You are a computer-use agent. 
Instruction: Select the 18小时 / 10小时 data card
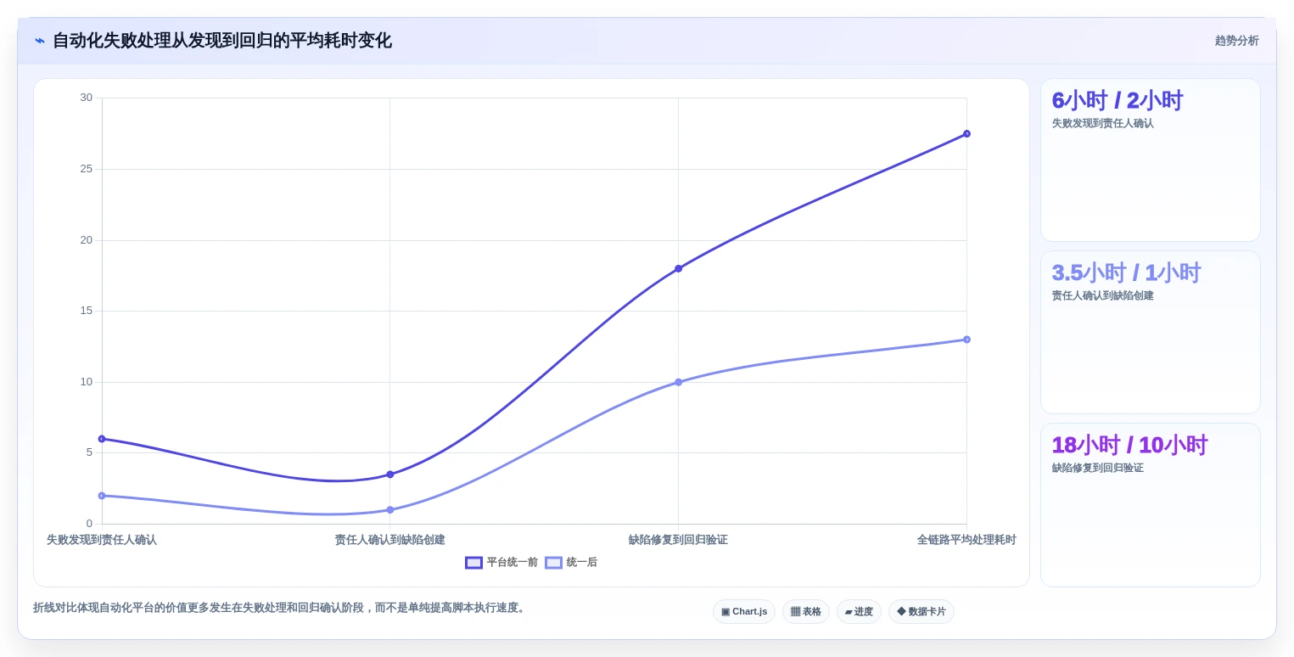(1150, 504)
